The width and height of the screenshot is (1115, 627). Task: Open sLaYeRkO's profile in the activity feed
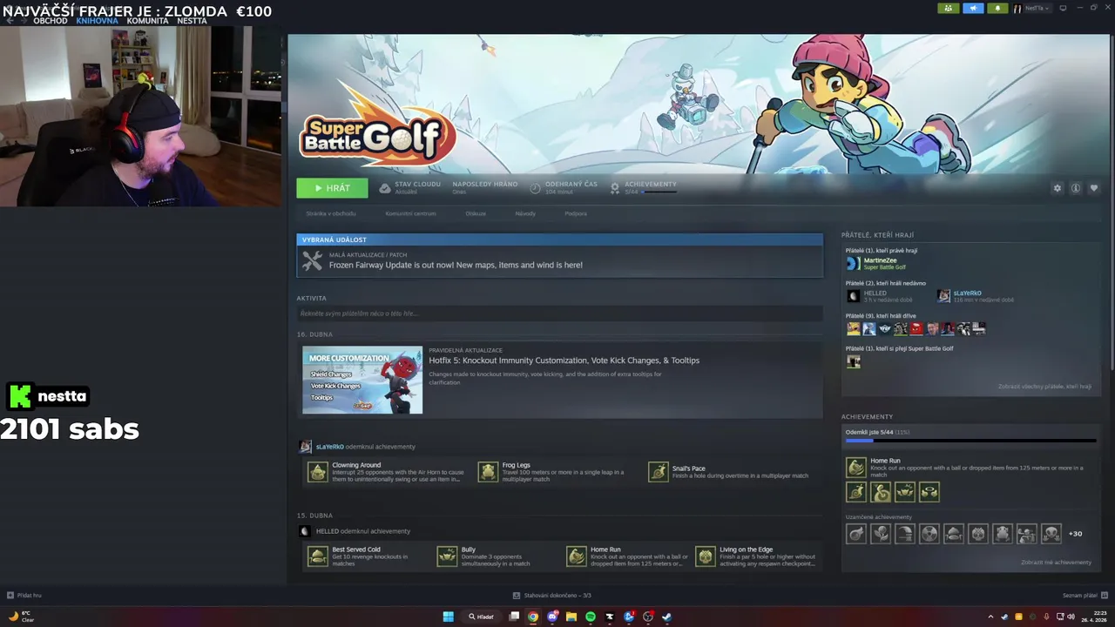tap(330, 447)
